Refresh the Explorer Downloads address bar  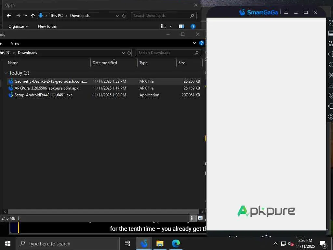pos(129,53)
